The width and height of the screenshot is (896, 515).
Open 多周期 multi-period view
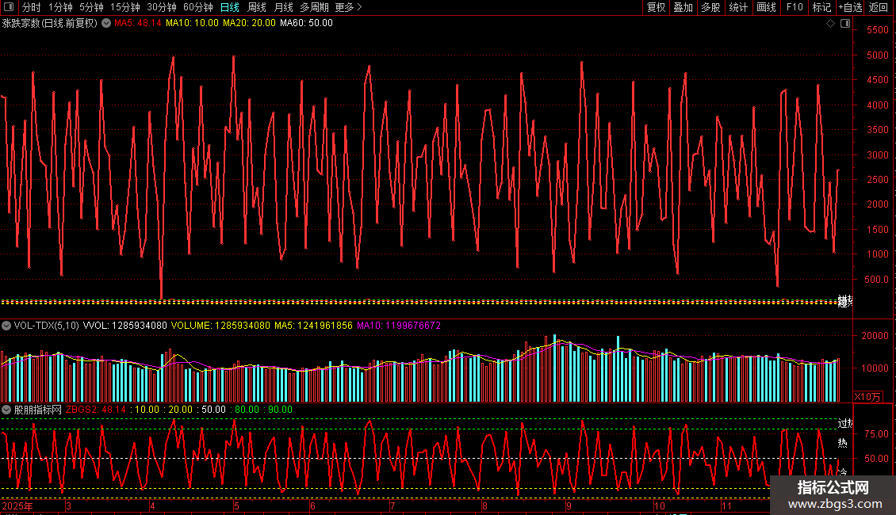[x=314, y=7]
